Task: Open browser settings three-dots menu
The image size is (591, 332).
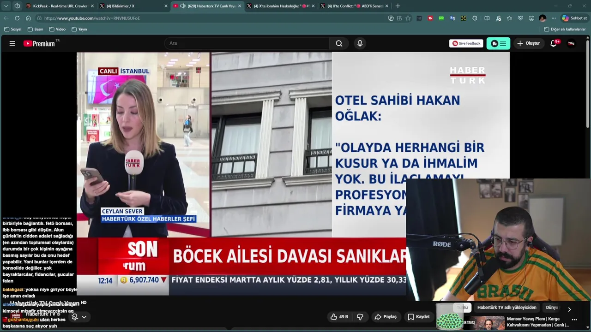Action: coord(554,18)
